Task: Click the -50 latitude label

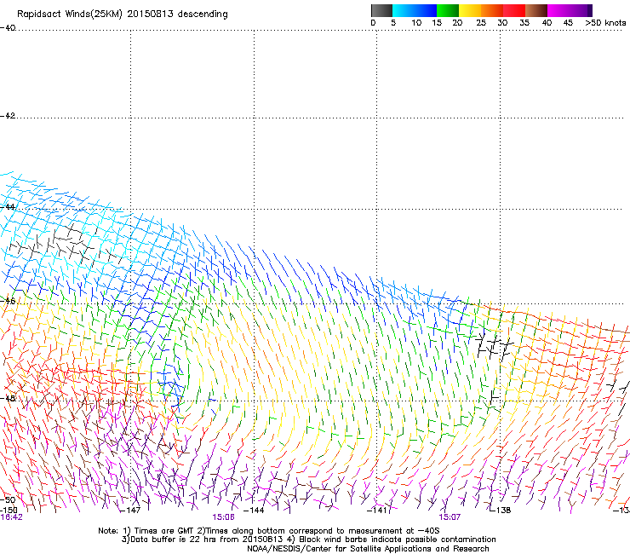Action: pyautogui.click(x=8, y=500)
